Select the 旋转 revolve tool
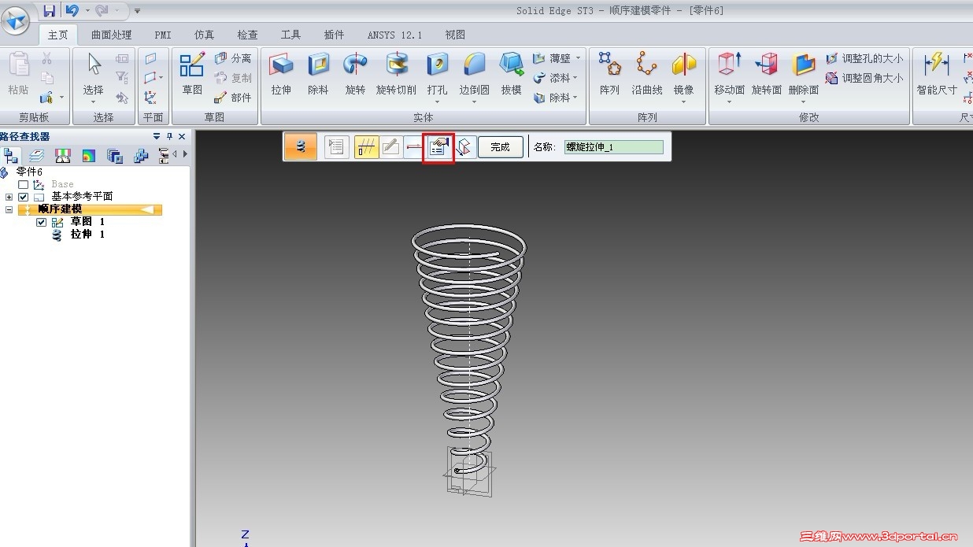The image size is (973, 547). (x=355, y=73)
